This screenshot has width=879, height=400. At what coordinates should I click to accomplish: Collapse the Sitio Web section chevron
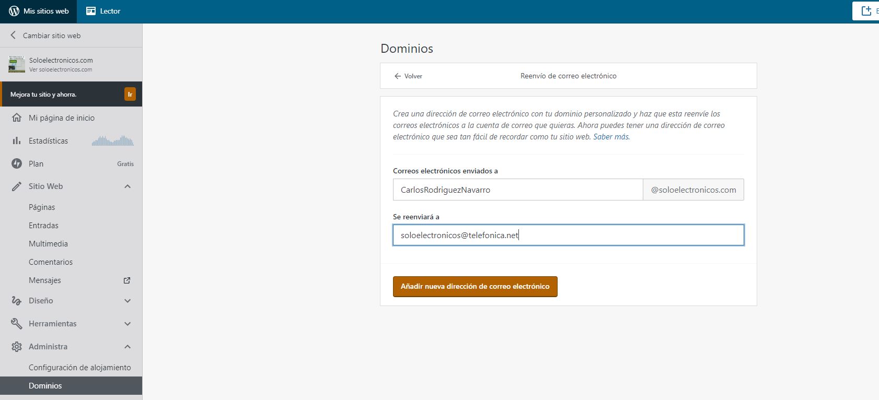(128, 186)
